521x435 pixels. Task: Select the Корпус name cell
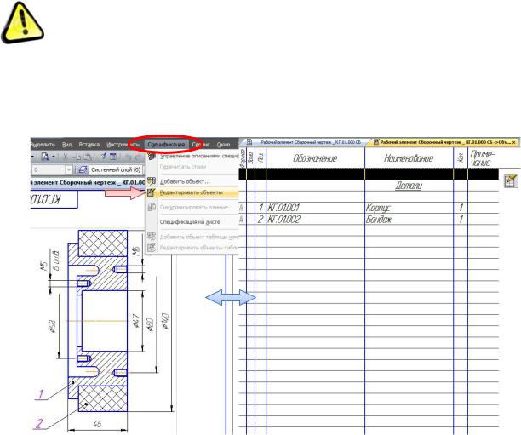(x=409, y=208)
